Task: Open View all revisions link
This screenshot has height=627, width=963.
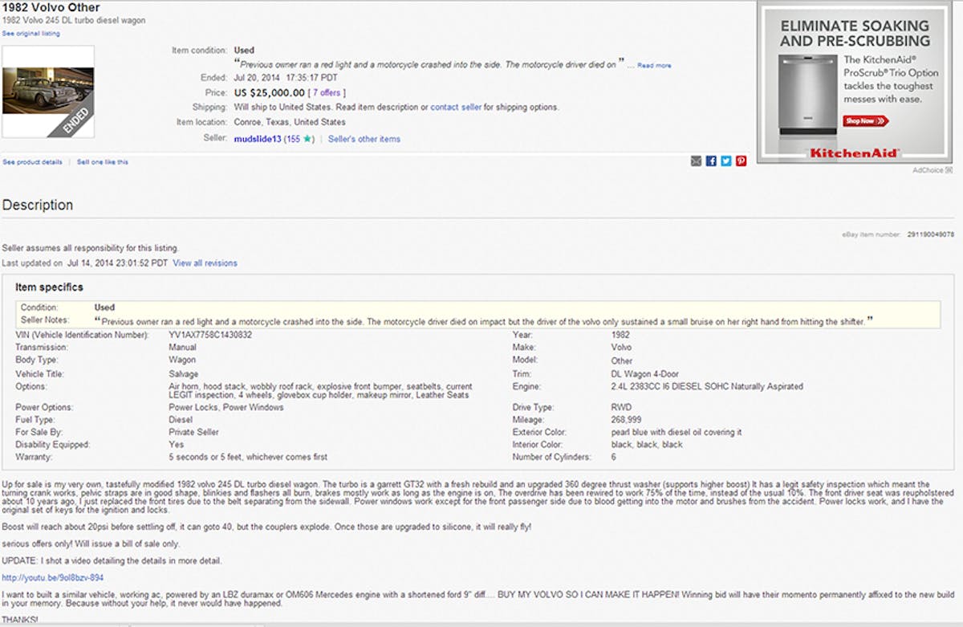Action: (x=205, y=263)
